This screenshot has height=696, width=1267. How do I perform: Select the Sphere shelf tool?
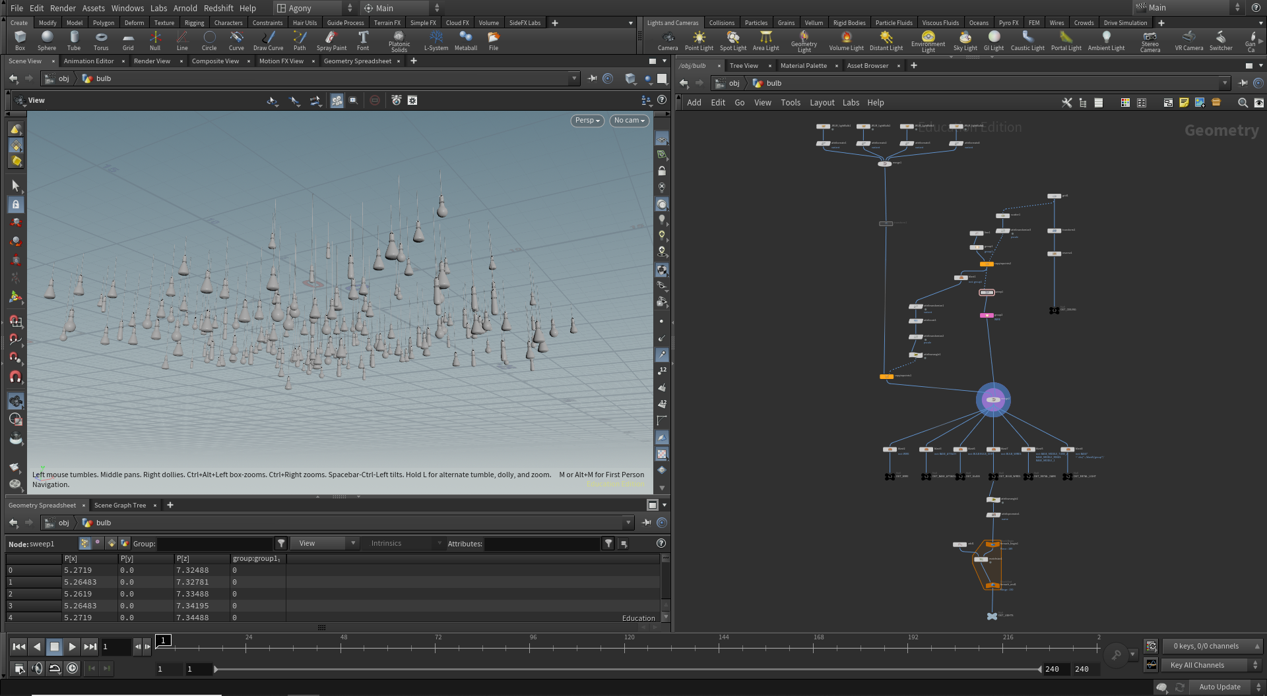click(47, 40)
